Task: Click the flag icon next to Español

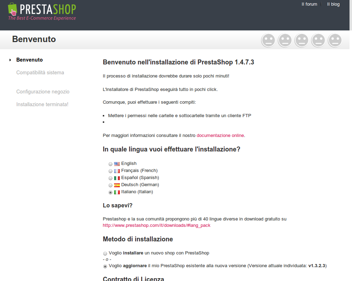Action: (x=117, y=178)
